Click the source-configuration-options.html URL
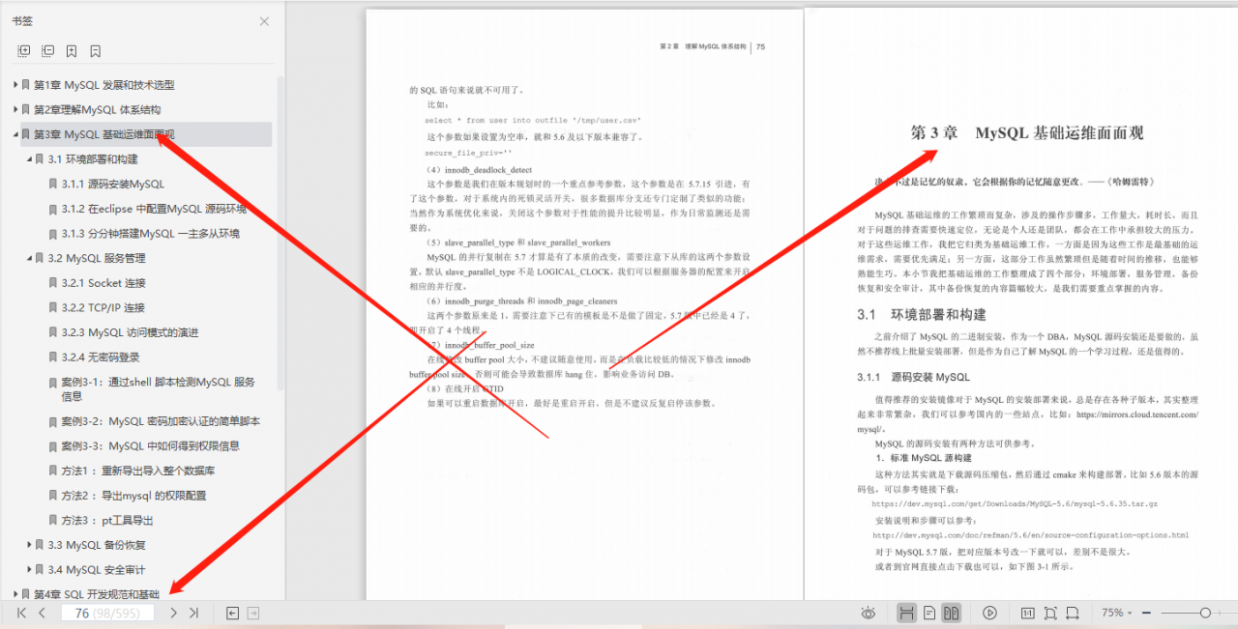The image size is (1238, 629). 1030,535
